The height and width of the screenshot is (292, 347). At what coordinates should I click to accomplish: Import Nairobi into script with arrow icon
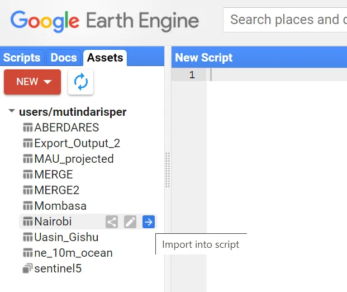149,222
